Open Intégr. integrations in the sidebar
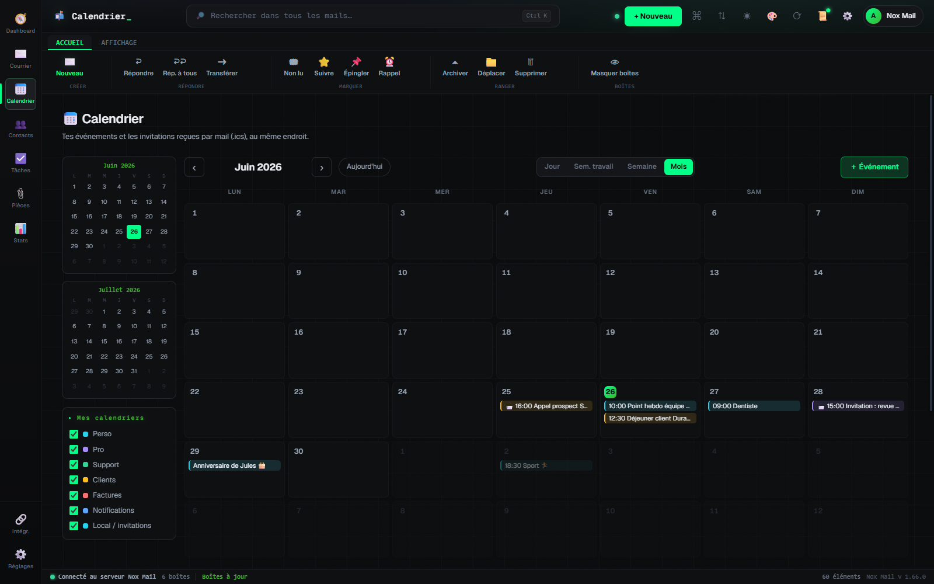The height and width of the screenshot is (584, 934). pyautogui.click(x=20, y=524)
